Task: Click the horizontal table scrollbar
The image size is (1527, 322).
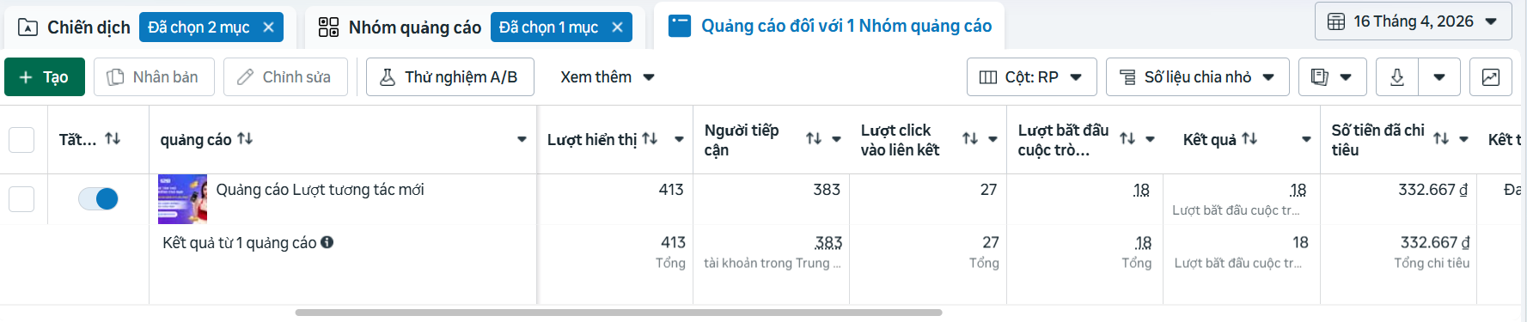Action: click(x=619, y=313)
